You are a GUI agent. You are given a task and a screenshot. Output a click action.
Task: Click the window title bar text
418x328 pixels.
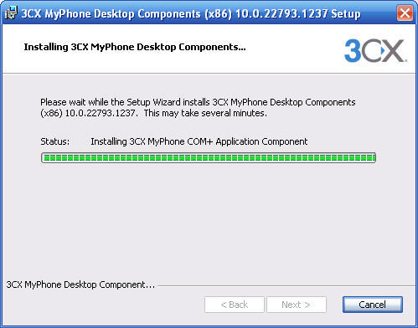point(191,13)
